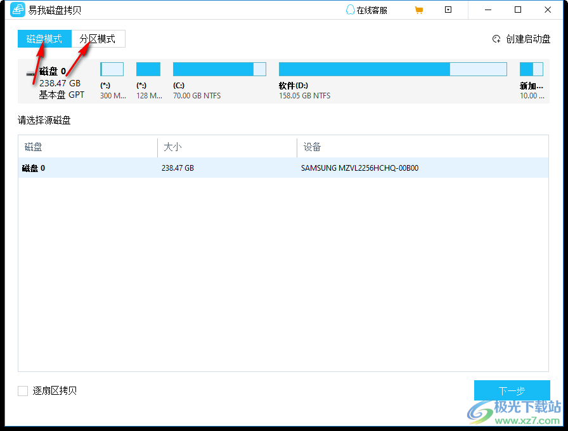Click the 磁盘 column header
The width and height of the screenshot is (568, 431).
33,147
